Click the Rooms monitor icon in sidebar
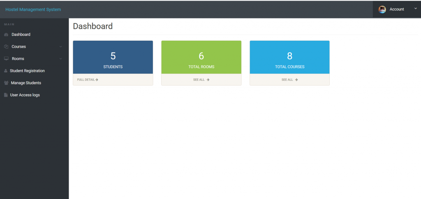This screenshot has height=199, width=421. 7,58
